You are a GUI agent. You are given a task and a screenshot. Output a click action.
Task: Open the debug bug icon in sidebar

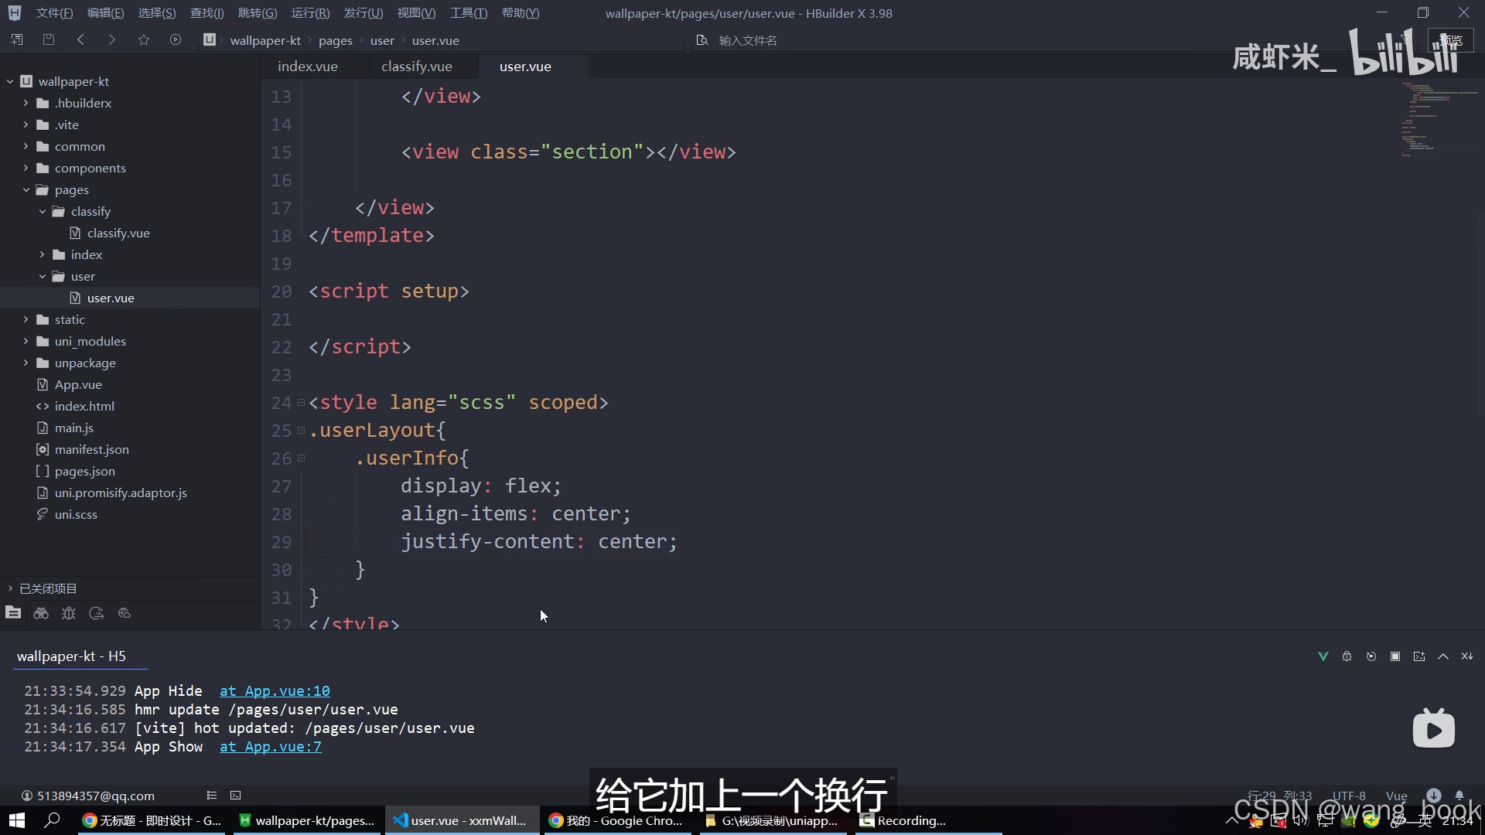tap(69, 613)
